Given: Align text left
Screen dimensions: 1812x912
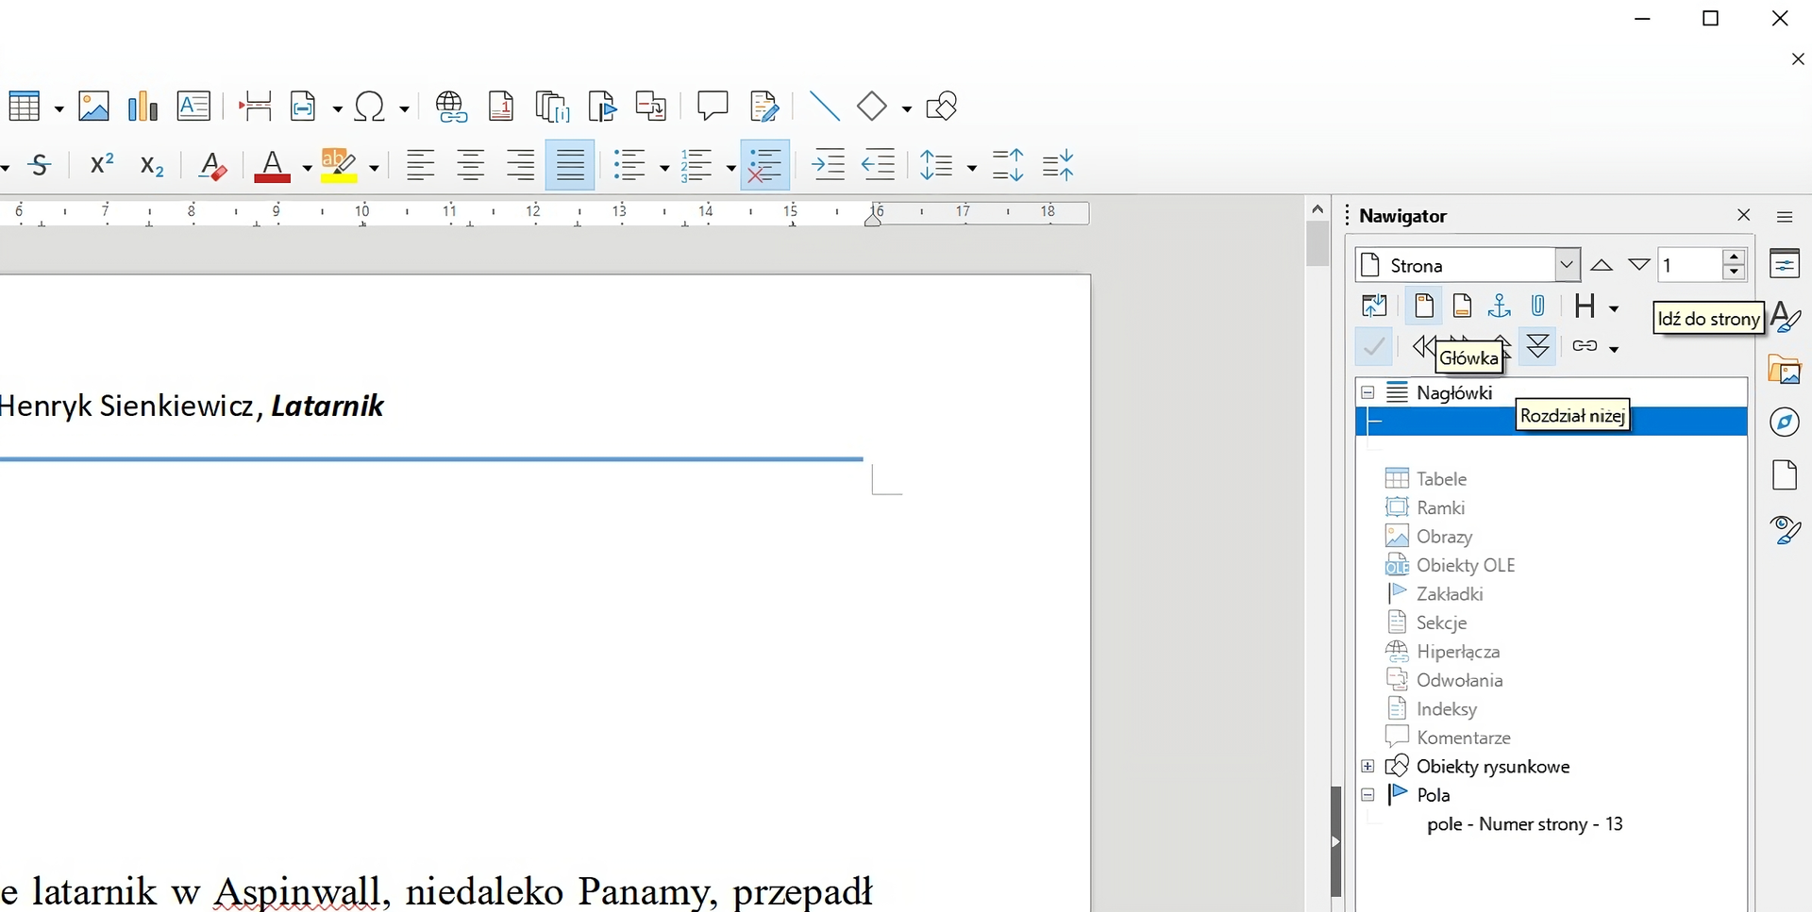Looking at the screenshot, I should click(x=421, y=166).
